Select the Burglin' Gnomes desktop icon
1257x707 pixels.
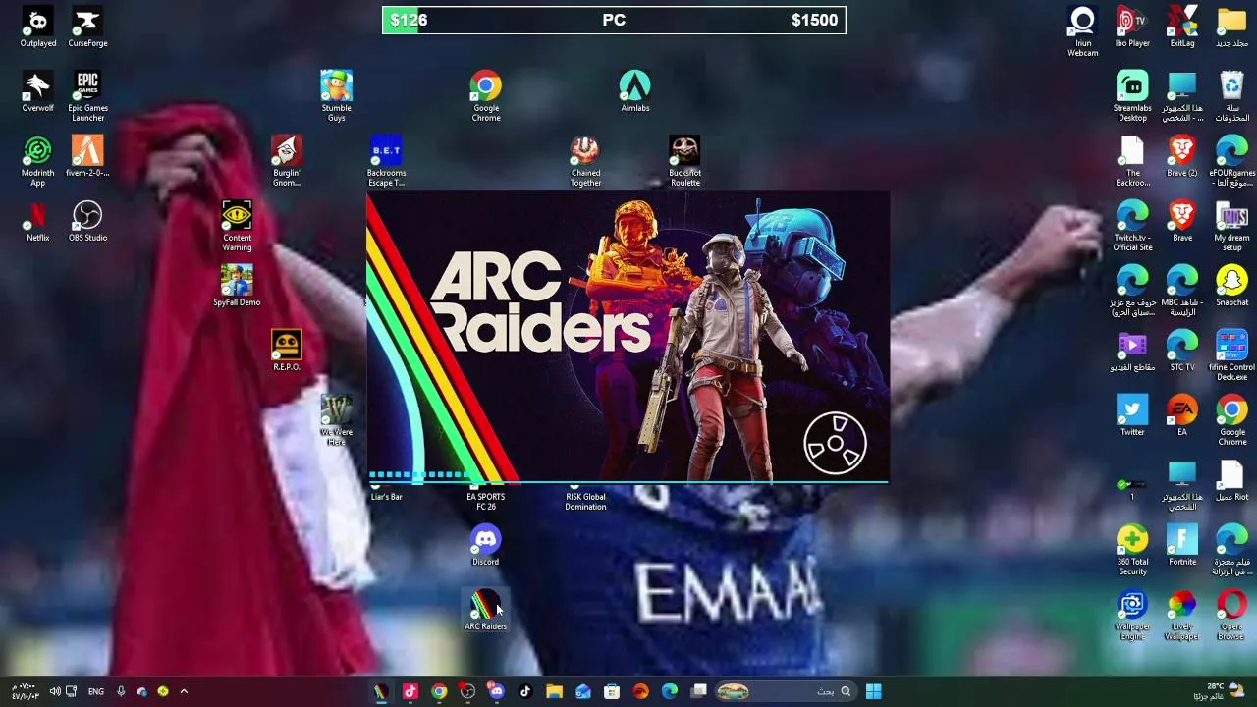[x=286, y=161]
